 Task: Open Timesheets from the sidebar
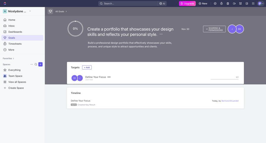click(15, 44)
